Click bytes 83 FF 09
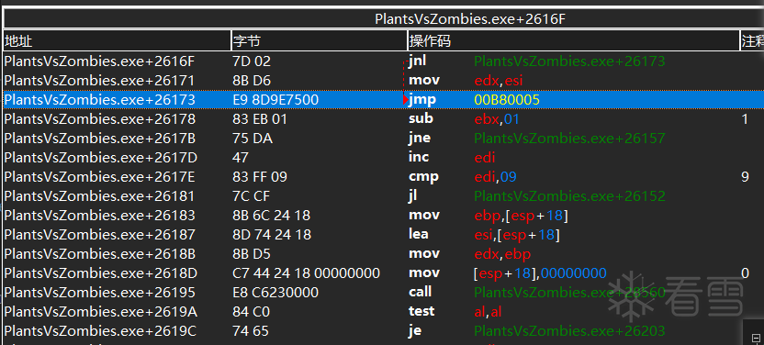 (x=260, y=177)
